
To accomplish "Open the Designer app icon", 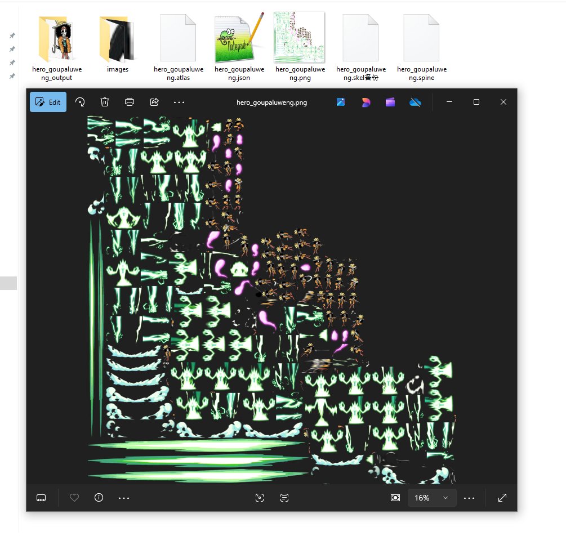I will coord(366,102).
